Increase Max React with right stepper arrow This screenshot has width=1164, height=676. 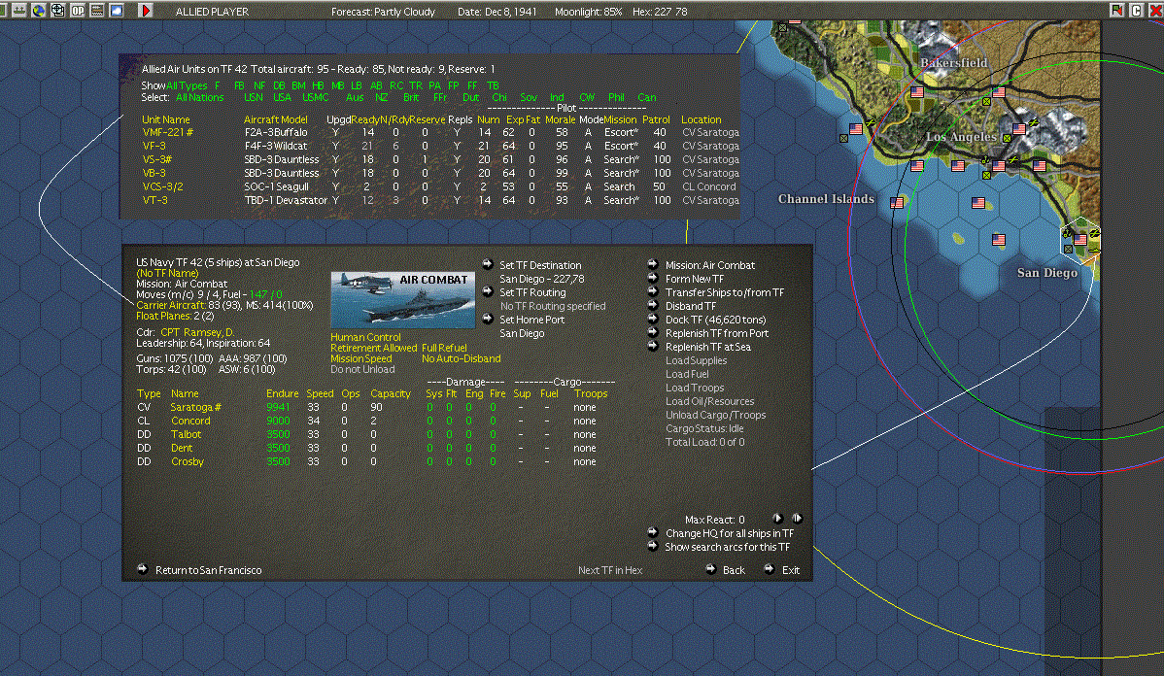pos(797,518)
